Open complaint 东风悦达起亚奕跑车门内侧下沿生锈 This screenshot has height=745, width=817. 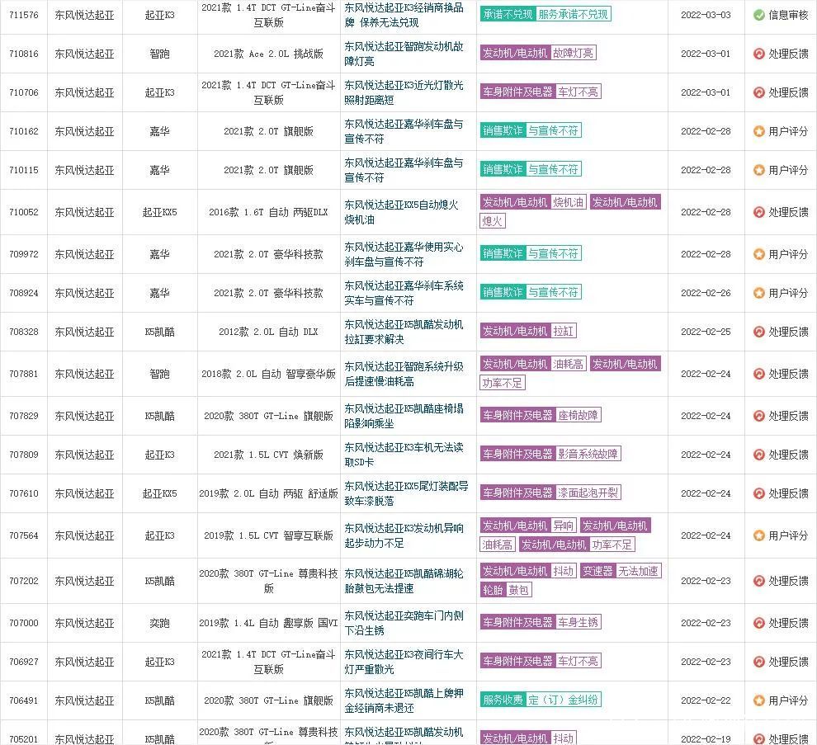(404, 623)
